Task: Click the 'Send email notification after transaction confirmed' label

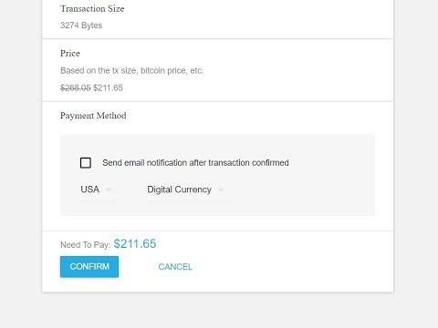Action: coord(195,163)
